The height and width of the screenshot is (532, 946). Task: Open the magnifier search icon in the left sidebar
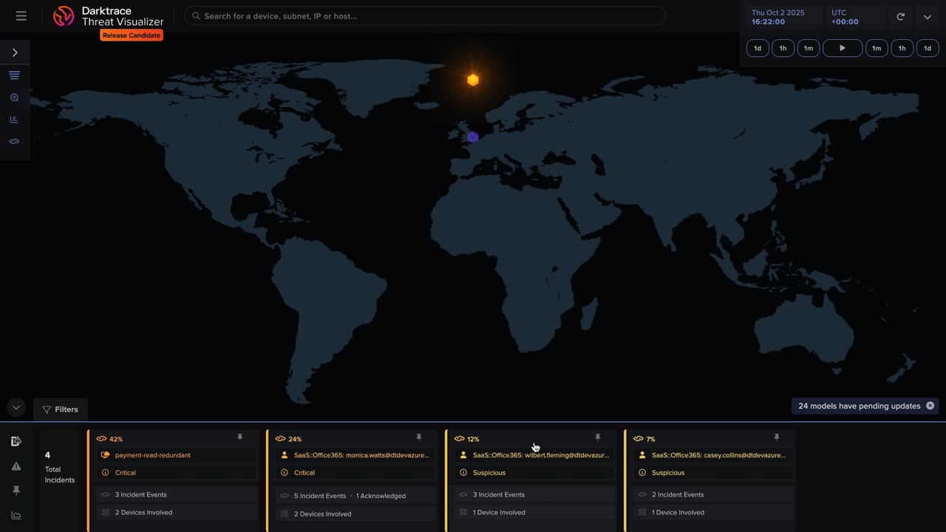15,98
